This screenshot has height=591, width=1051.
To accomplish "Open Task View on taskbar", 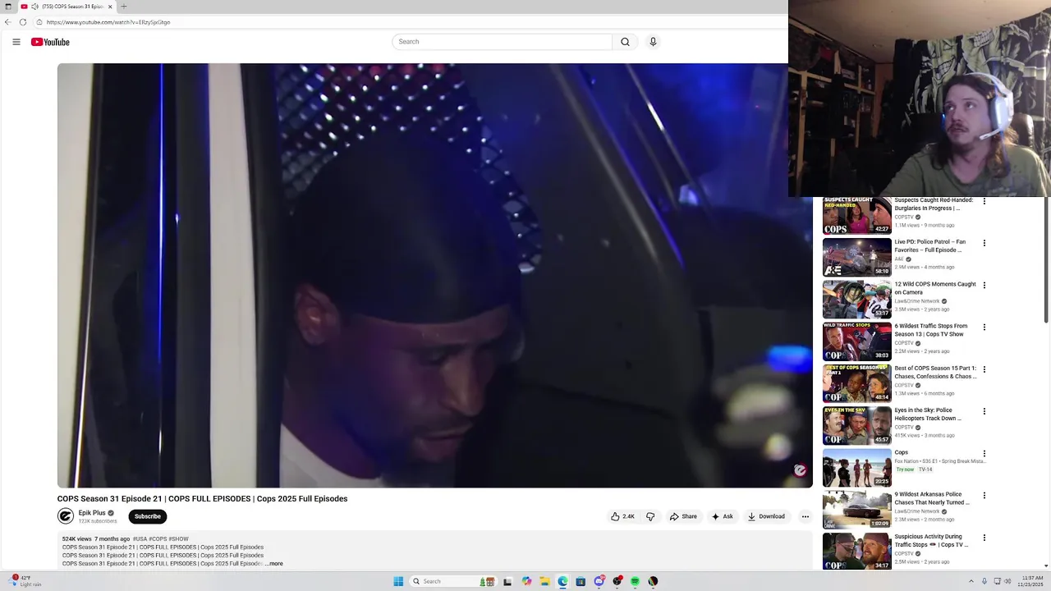I will coord(507,581).
